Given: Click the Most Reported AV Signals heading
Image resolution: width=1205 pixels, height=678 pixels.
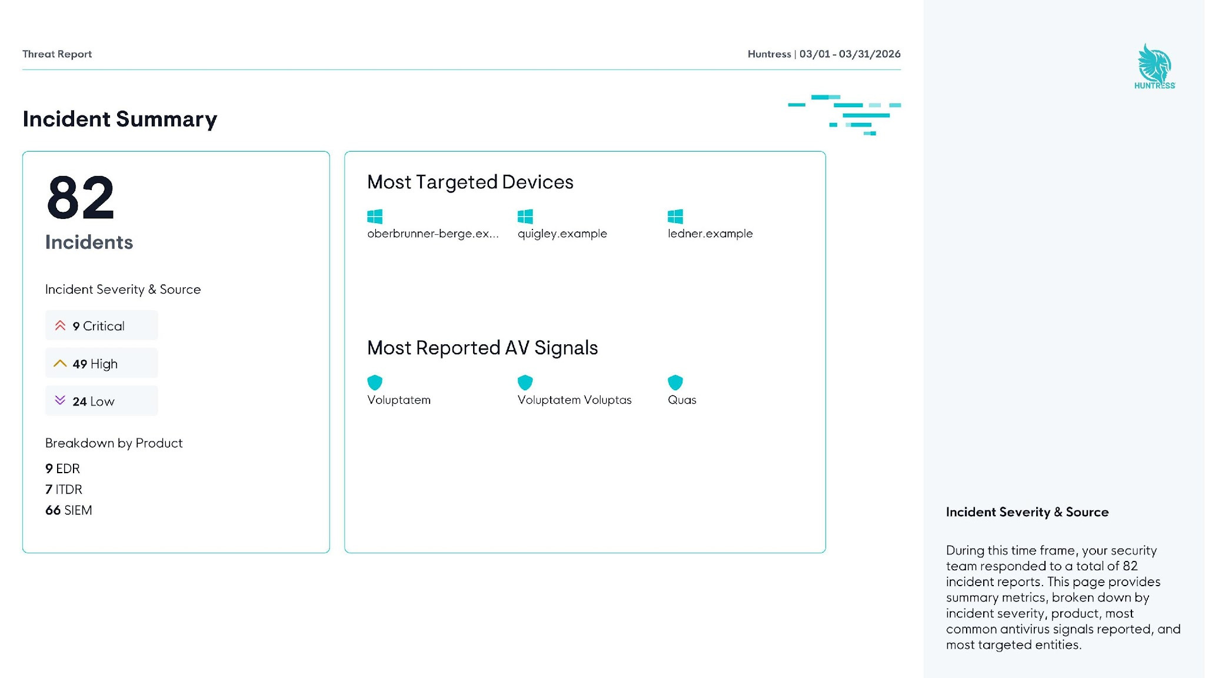Looking at the screenshot, I should click(482, 348).
